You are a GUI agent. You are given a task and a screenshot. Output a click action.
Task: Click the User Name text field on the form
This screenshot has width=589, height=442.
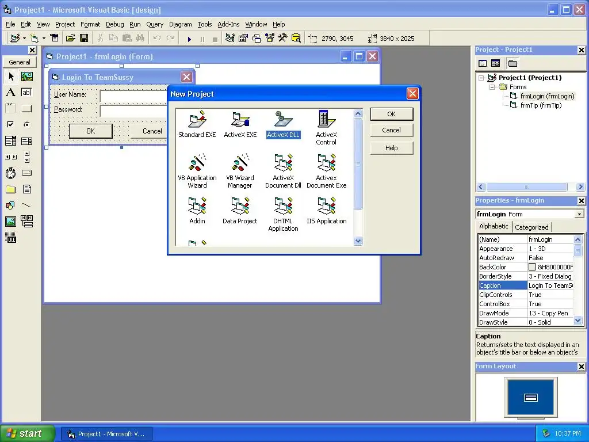133,96
